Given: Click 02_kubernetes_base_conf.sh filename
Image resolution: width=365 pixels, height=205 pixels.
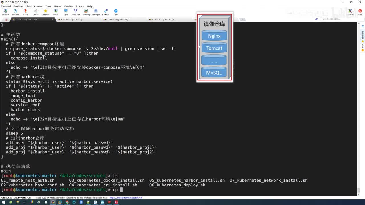Looking at the screenshot, I should [33, 185].
